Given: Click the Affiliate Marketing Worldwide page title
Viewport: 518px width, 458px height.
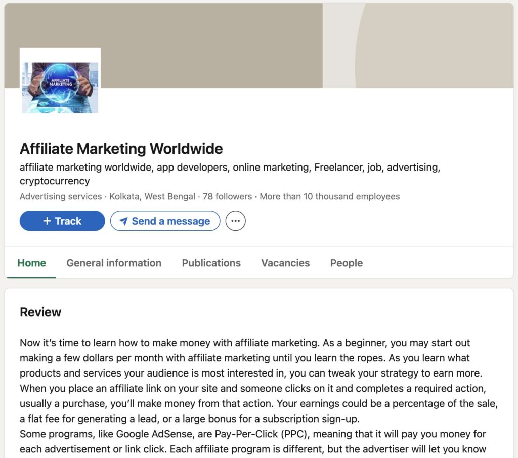Looking at the screenshot, I should 121,149.
